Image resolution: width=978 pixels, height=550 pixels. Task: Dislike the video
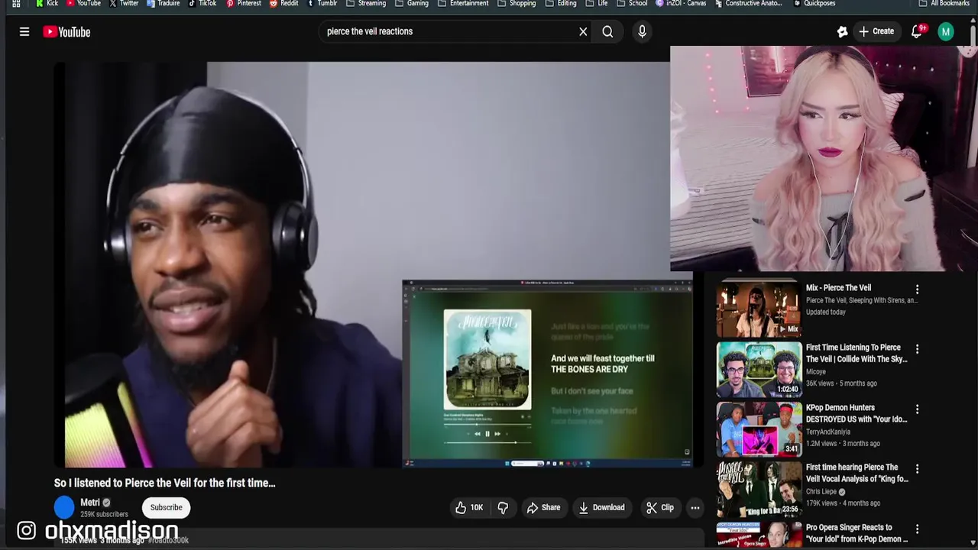click(503, 507)
